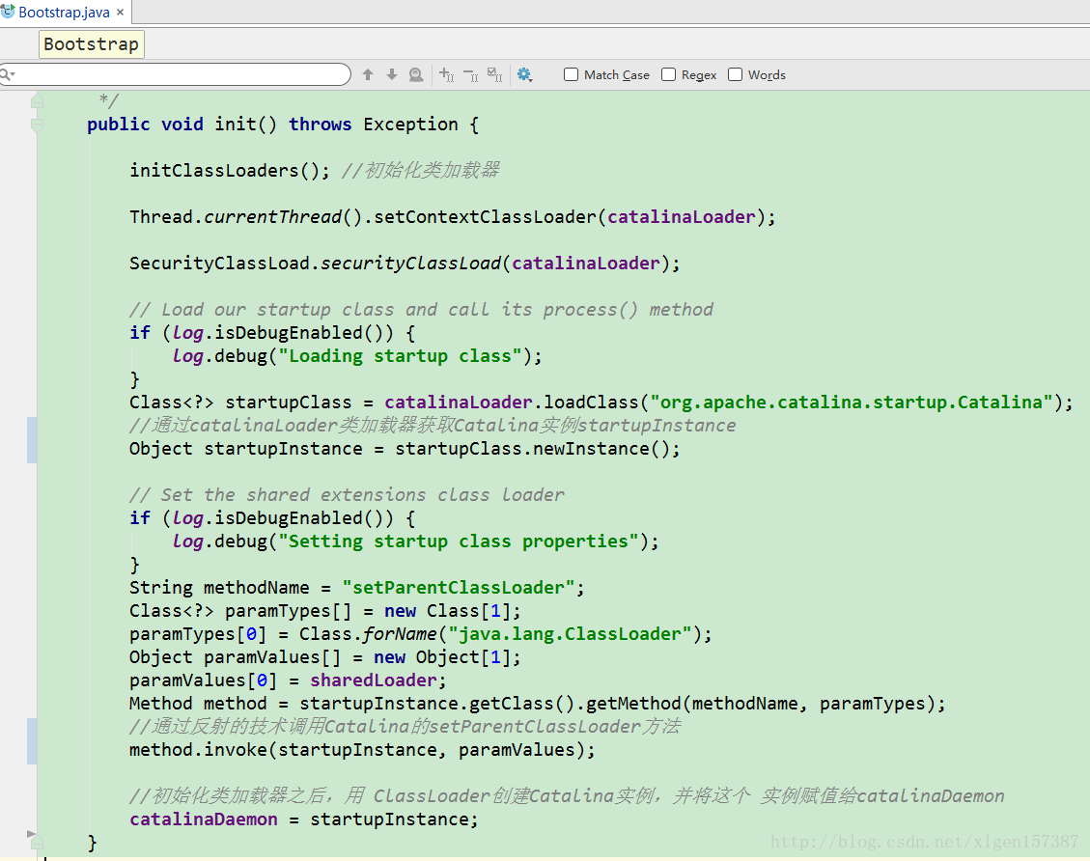Screen dimensions: 1090x861
Task: Add selection for next occurrence icon
Action: click(x=446, y=74)
